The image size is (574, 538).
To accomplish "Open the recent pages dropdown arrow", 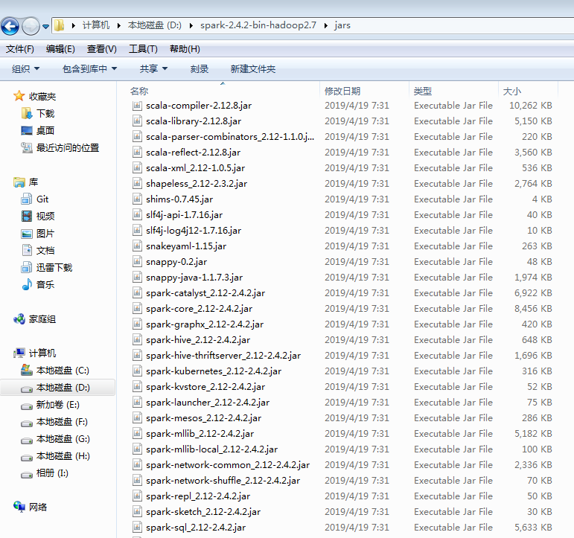I will pyautogui.click(x=45, y=26).
